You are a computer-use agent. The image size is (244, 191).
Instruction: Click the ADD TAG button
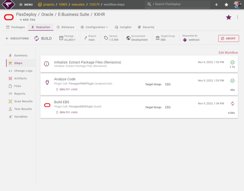(x=27, y=20)
